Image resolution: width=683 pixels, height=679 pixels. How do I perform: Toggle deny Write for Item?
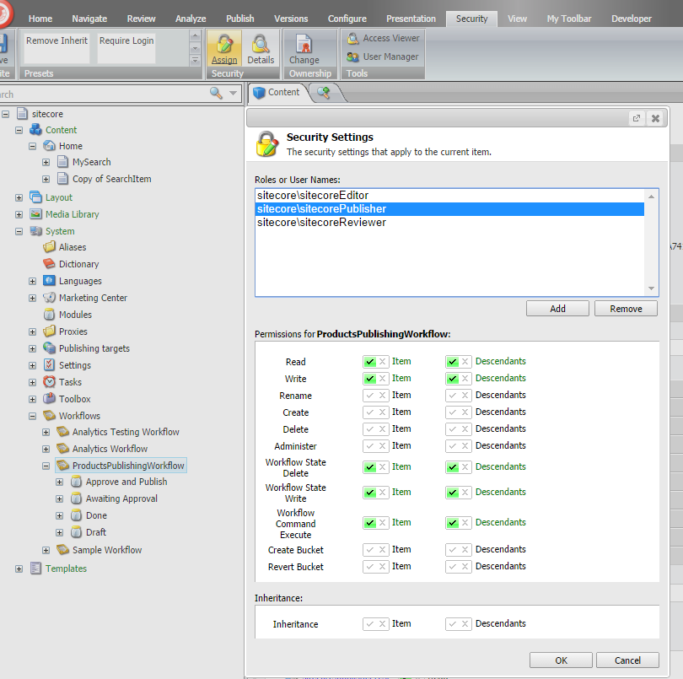pyautogui.click(x=382, y=378)
